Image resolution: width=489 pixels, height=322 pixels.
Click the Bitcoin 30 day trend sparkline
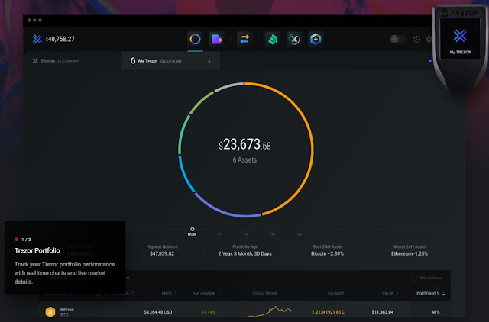(x=270, y=311)
